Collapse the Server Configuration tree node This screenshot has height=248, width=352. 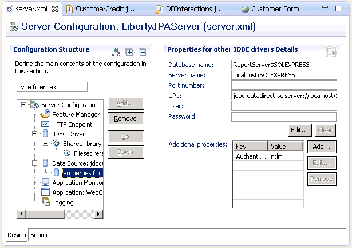24,105
